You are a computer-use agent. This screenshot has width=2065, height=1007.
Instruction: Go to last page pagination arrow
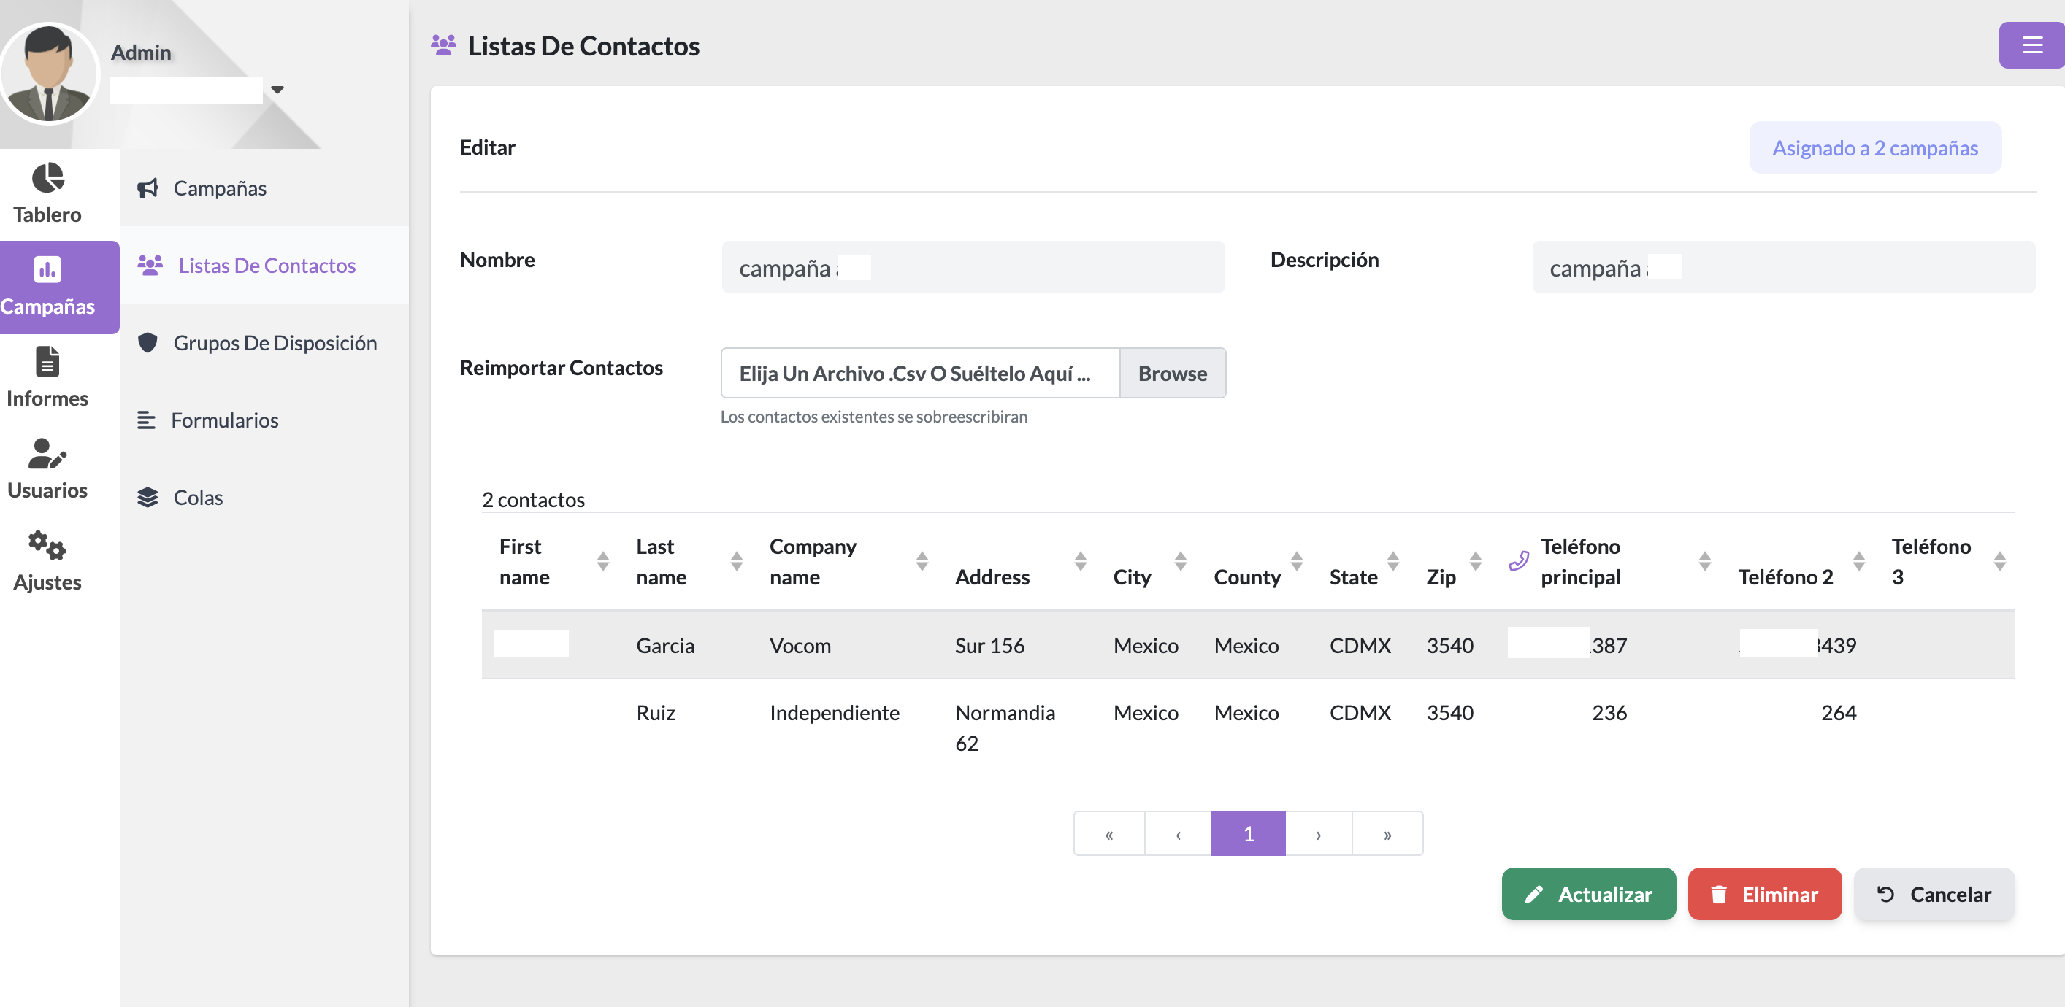click(x=1387, y=834)
